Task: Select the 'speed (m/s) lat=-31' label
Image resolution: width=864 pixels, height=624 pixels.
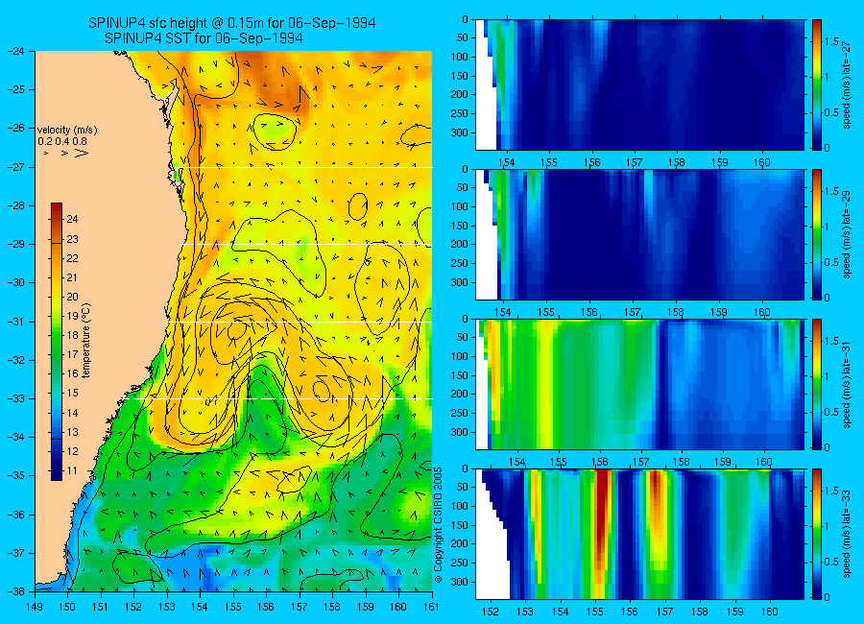Action: click(x=848, y=384)
